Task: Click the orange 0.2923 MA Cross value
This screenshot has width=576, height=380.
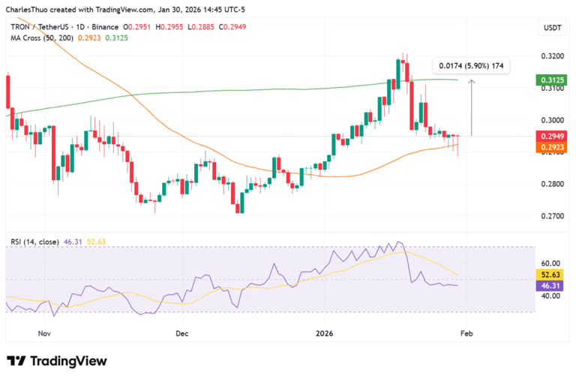Action: coord(89,38)
